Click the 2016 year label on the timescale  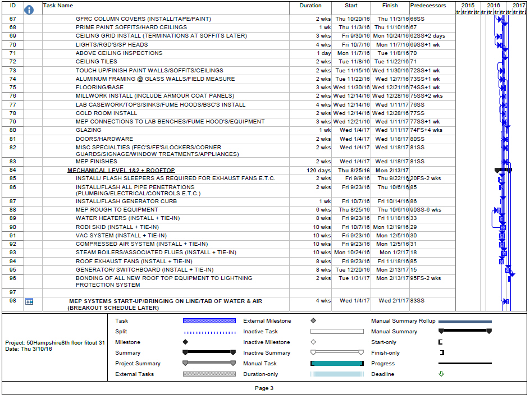coord(494,6)
